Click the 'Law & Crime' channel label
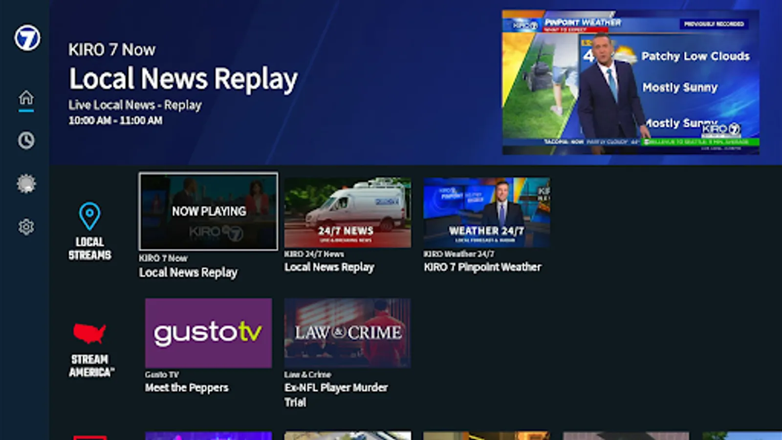782x440 pixels. tap(308, 375)
